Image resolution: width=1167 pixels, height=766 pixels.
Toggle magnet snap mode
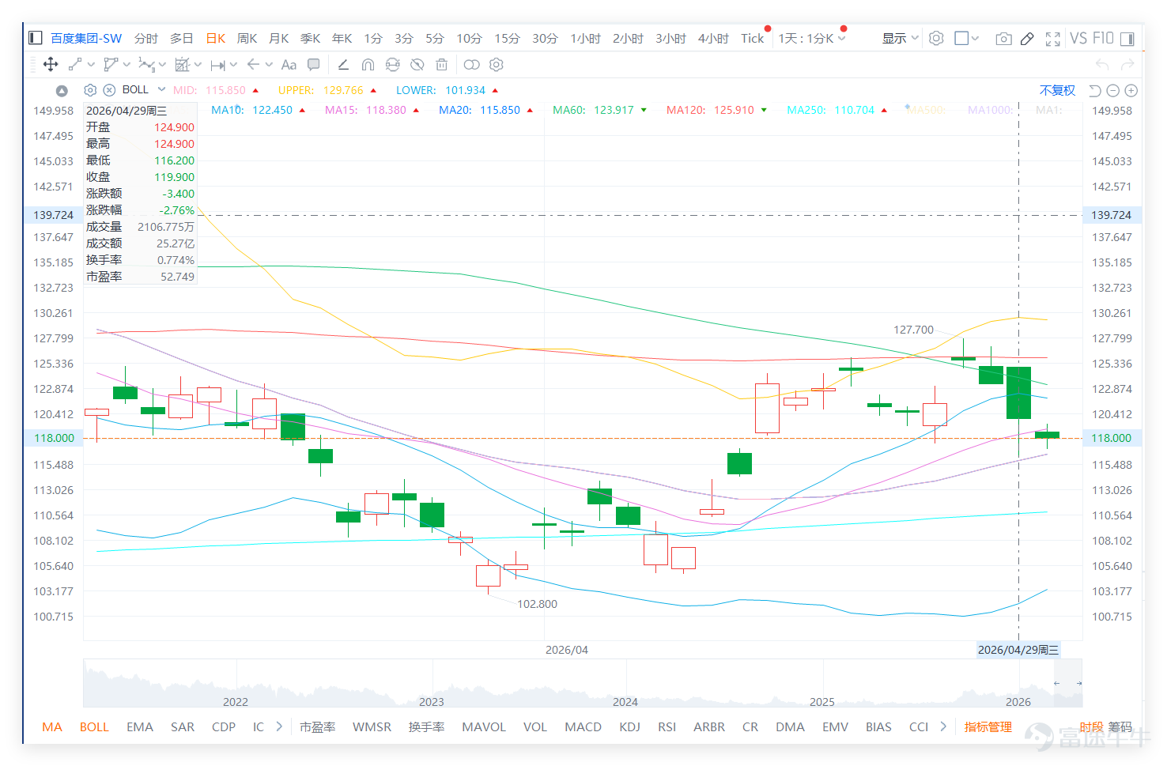(x=368, y=65)
